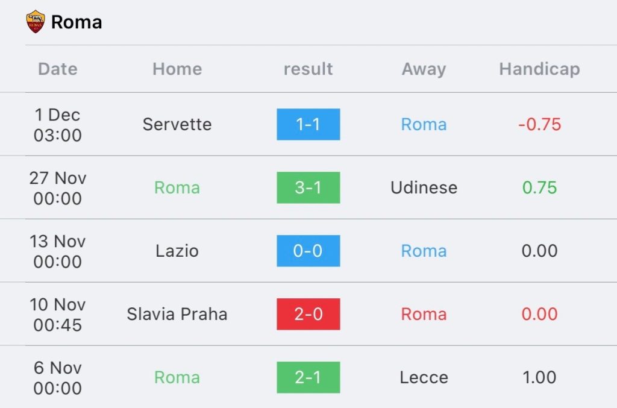Click the Handicap column header

[x=539, y=69]
